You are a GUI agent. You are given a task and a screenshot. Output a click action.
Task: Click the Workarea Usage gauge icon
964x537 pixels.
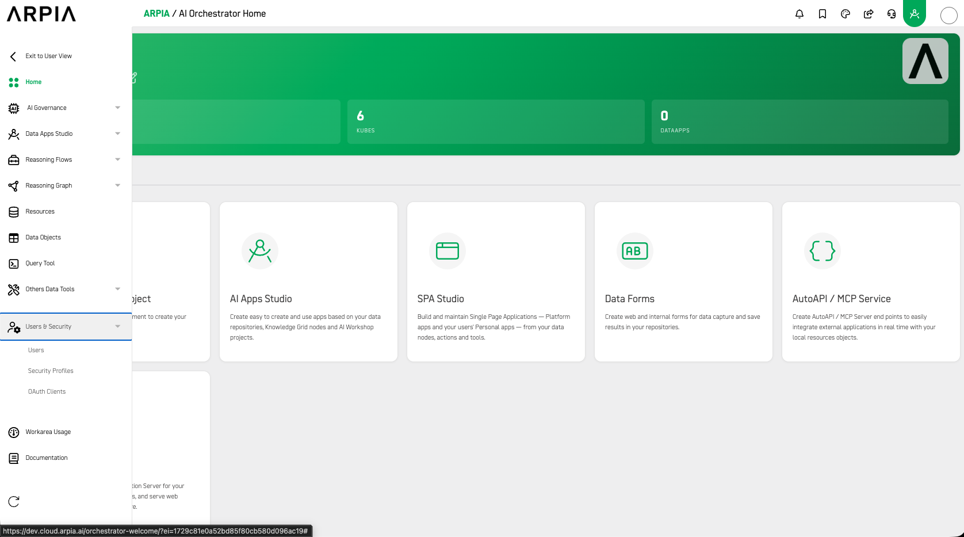point(14,432)
